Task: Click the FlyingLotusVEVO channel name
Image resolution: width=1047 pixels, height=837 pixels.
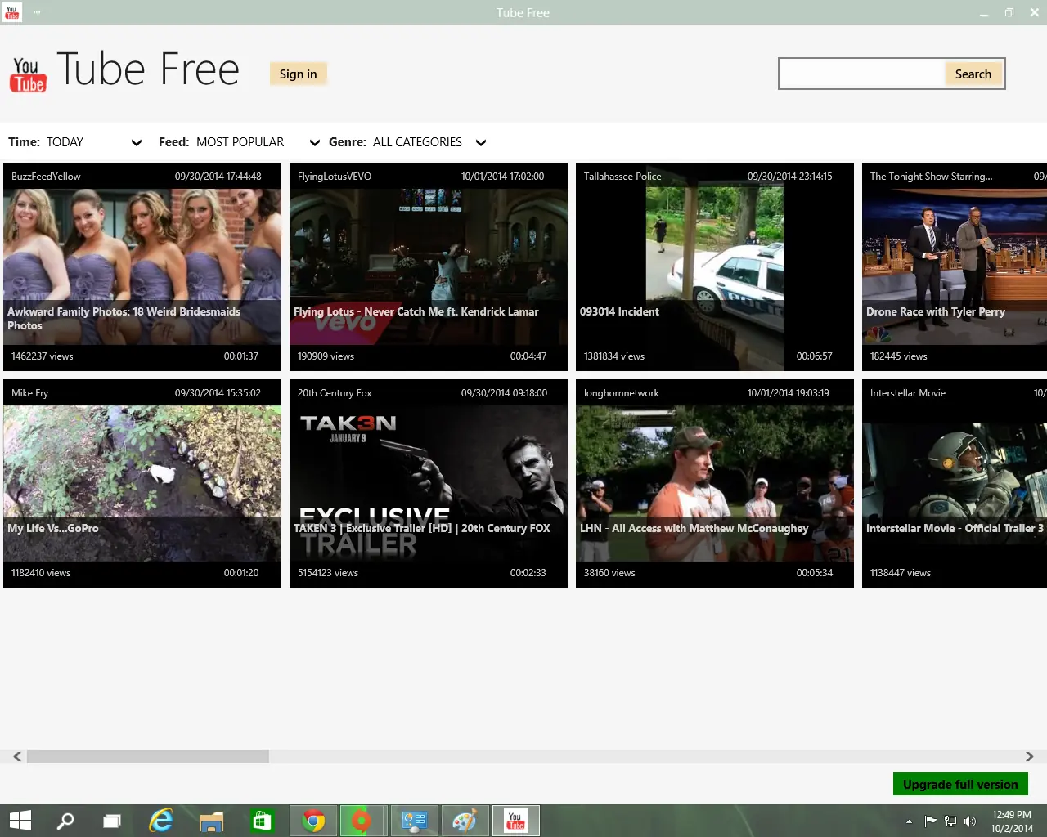Action: 335,177
